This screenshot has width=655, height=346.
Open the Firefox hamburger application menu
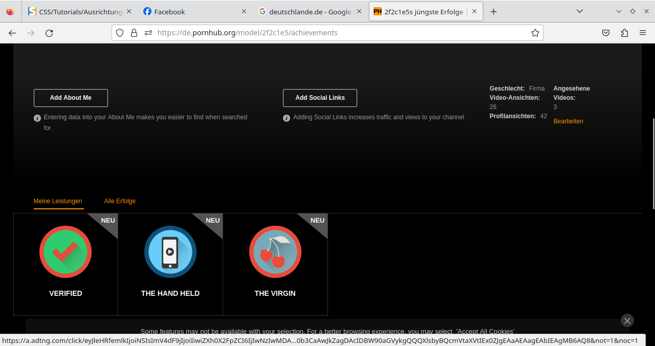(643, 33)
